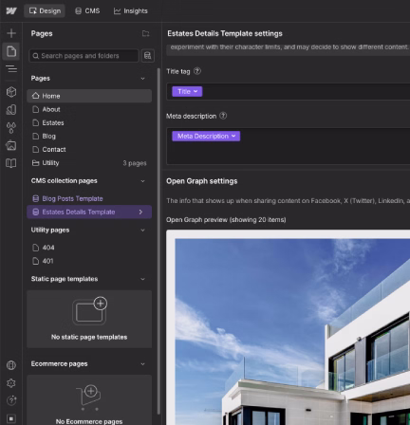Click the Webflow logo icon
Screen dimensions: 410x425
11,10
